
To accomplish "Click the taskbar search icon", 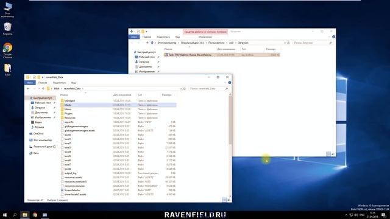I will click(x=15, y=215).
